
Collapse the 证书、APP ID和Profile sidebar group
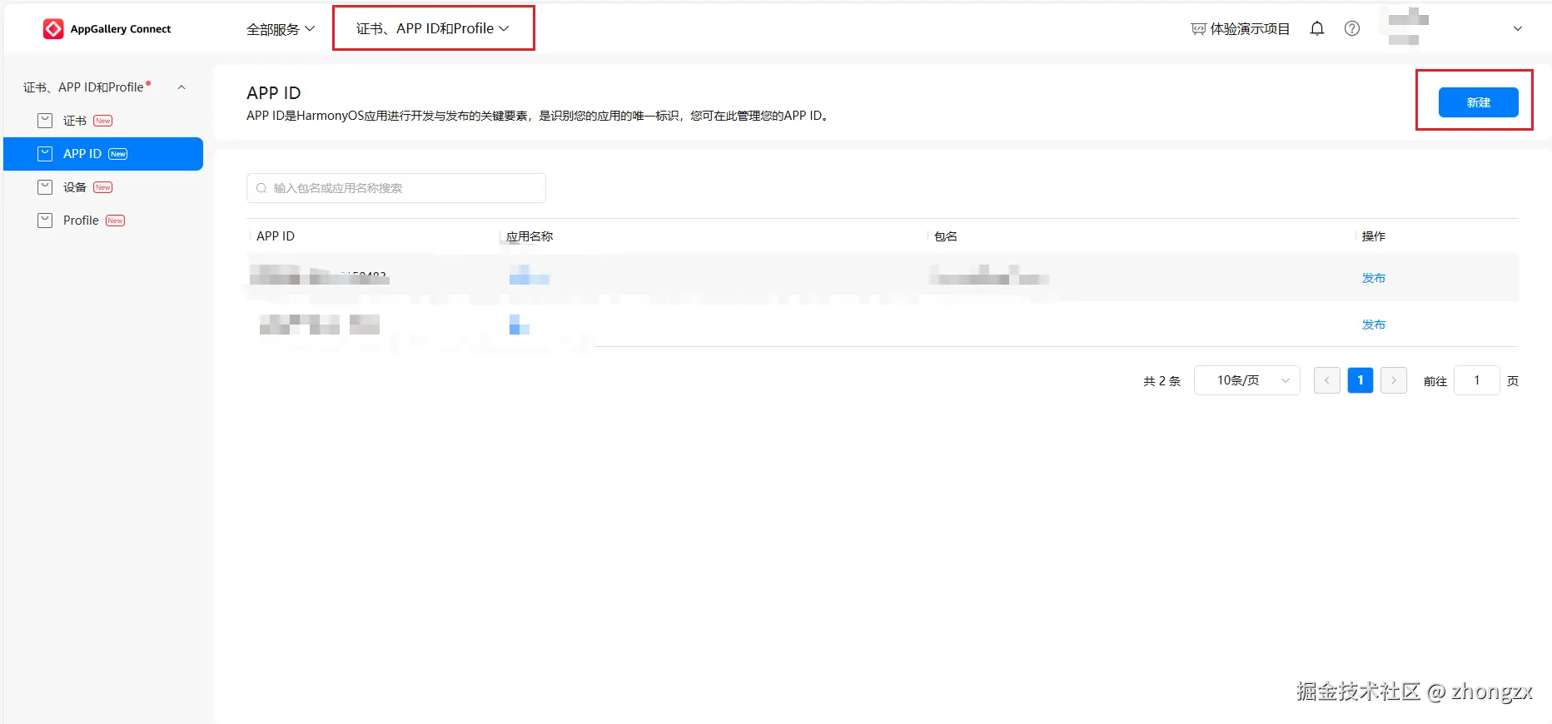point(182,87)
